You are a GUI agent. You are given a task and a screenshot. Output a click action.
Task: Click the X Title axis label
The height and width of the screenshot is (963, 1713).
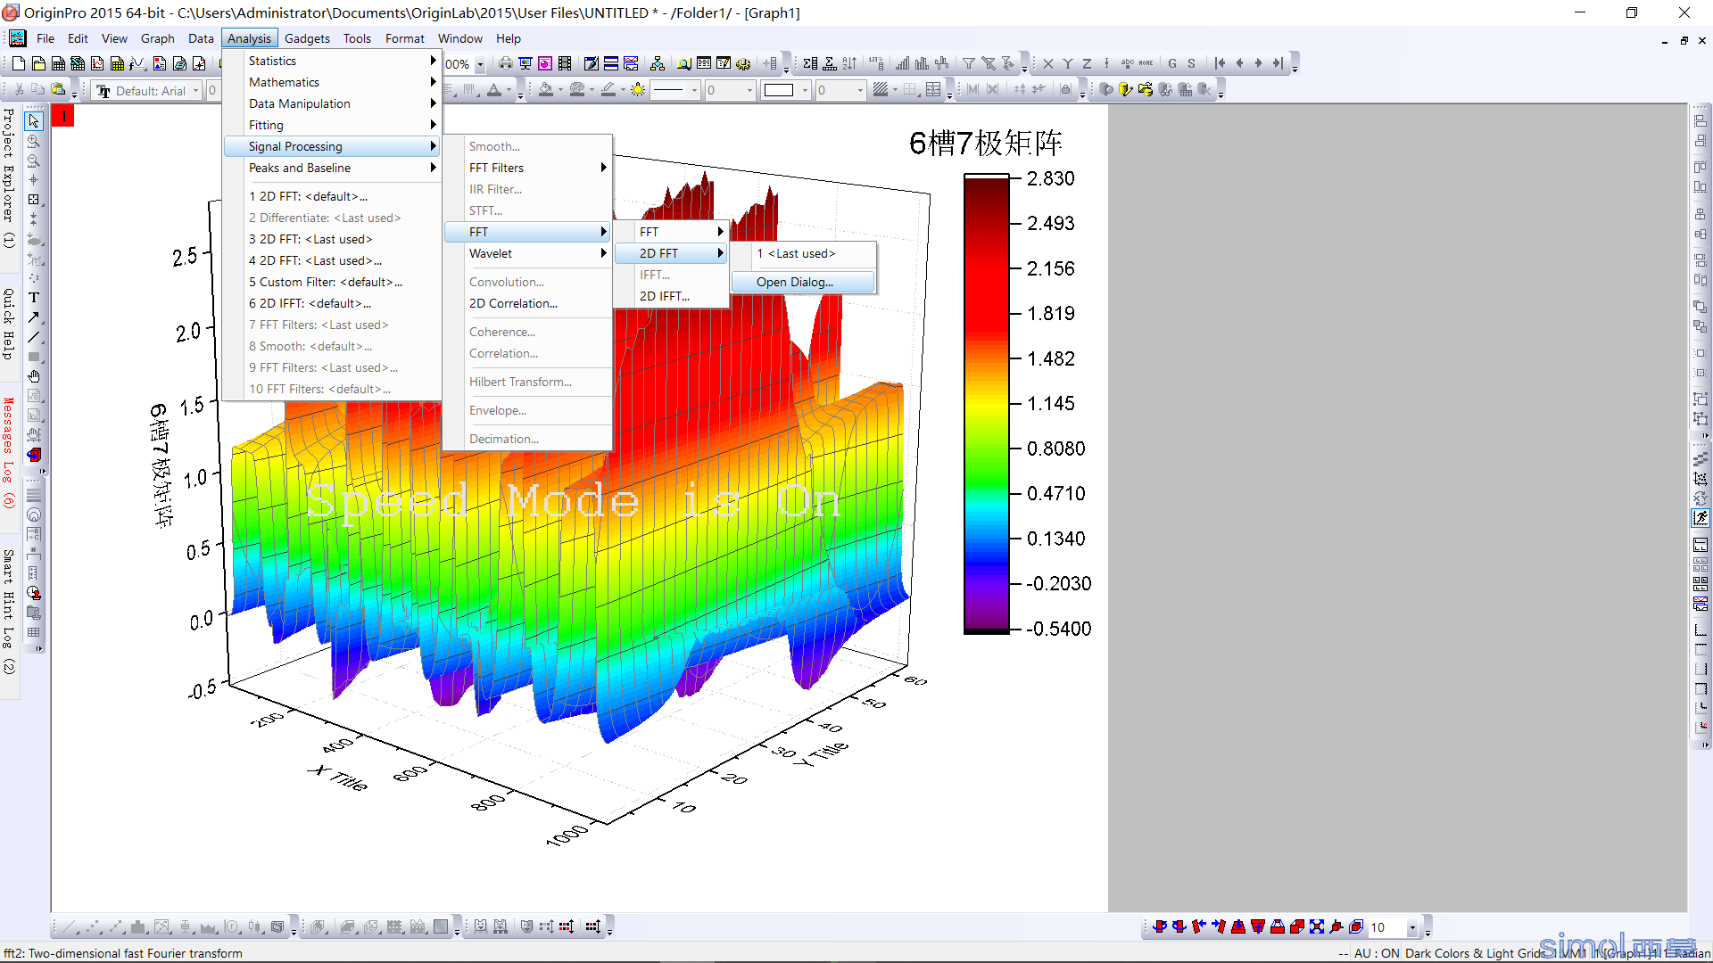(x=337, y=778)
